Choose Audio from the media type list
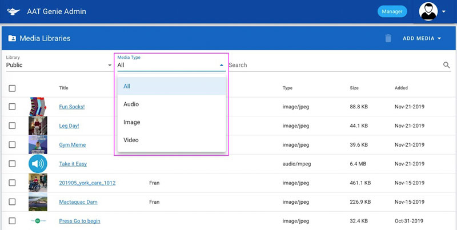This screenshot has height=230, width=457. tap(131, 104)
